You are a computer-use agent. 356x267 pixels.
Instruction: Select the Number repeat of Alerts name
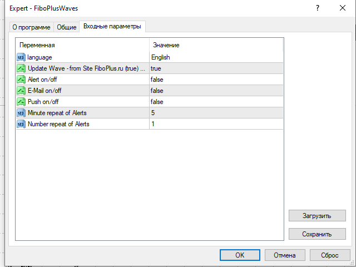[58, 124]
